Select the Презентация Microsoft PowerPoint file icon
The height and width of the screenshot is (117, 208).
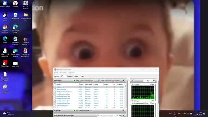click(x=25, y=53)
